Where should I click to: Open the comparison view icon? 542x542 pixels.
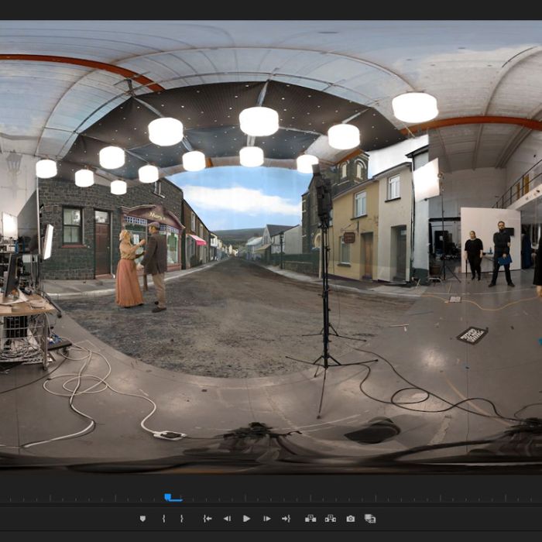tap(370, 519)
